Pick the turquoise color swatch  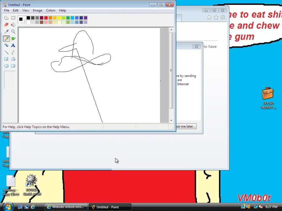click(72, 18)
